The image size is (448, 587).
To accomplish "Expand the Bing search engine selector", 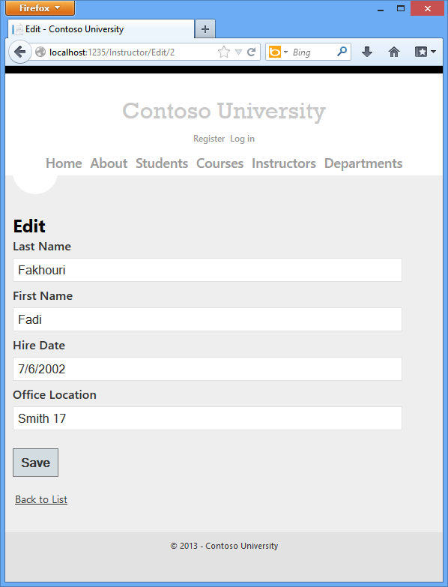I will pyautogui.click(x=279, y=52).
